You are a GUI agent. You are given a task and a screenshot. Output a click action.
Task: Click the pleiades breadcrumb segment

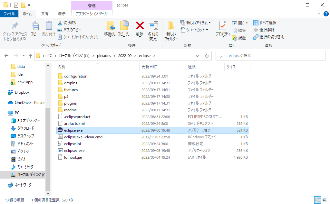[104, 56]
